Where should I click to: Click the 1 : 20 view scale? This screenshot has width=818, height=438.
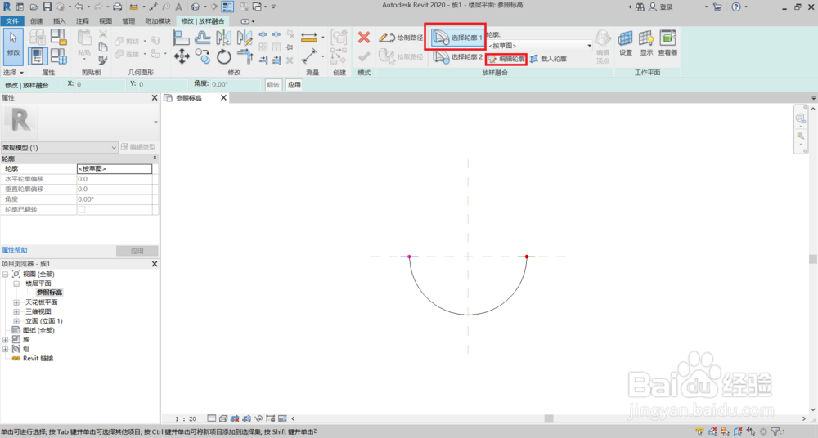186,418
